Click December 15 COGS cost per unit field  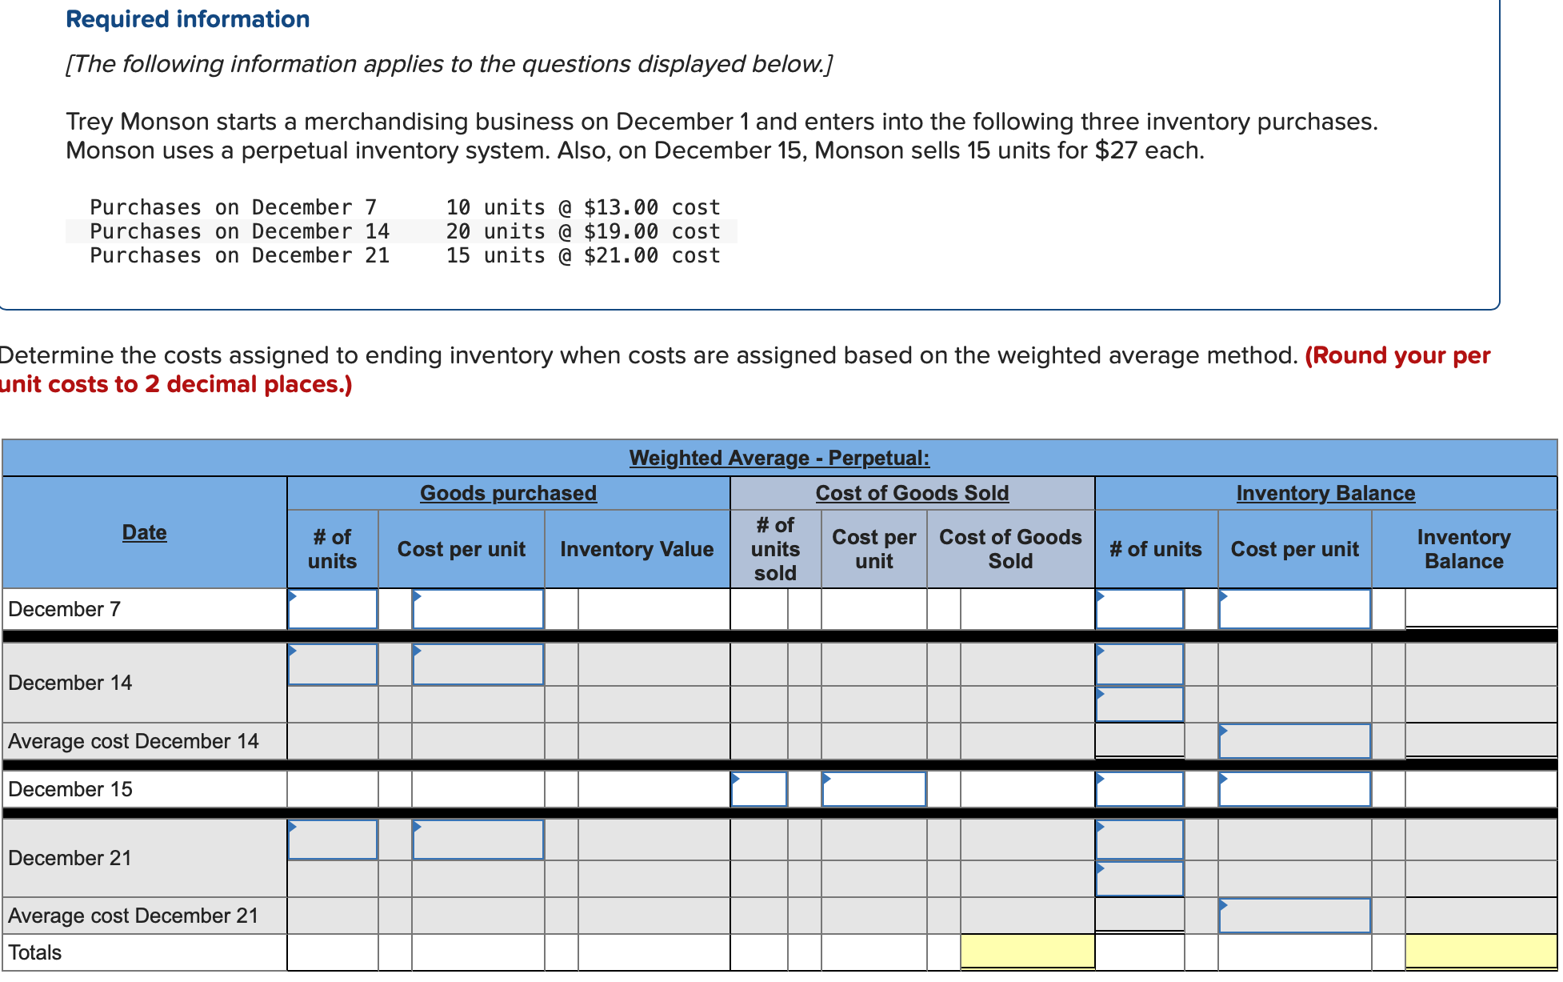click(873, 789)
